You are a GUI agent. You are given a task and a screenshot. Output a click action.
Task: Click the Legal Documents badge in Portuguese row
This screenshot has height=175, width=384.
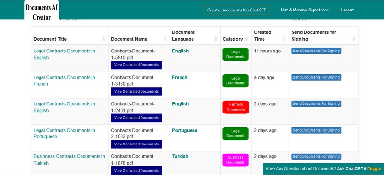point(235,134)
